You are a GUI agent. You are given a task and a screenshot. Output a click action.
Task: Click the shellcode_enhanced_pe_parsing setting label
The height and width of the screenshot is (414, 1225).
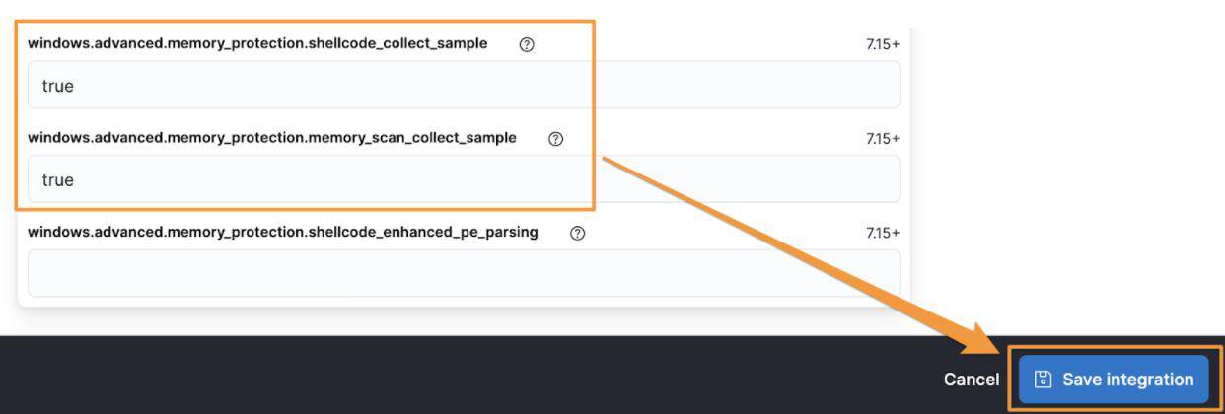tap(283, 233)
